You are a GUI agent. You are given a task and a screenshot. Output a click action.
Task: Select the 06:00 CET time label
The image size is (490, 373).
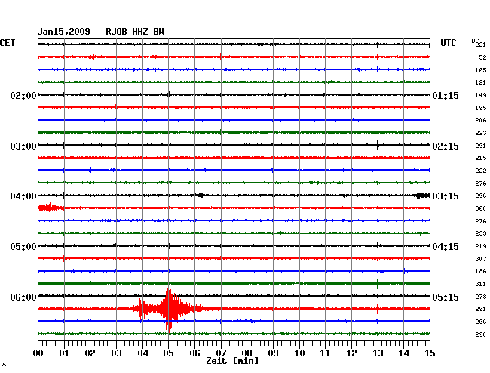click(x=23, y=297)
